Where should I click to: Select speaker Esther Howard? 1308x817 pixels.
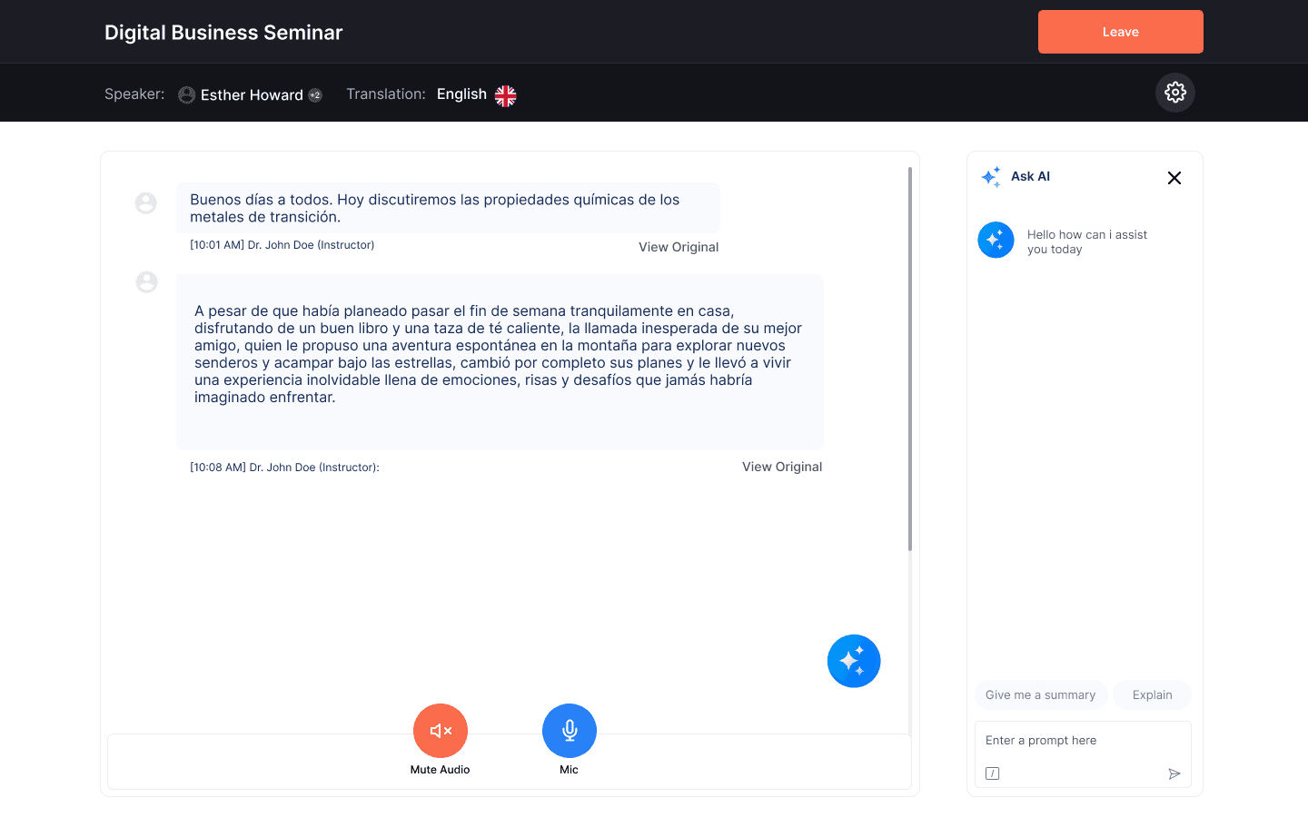252,95
